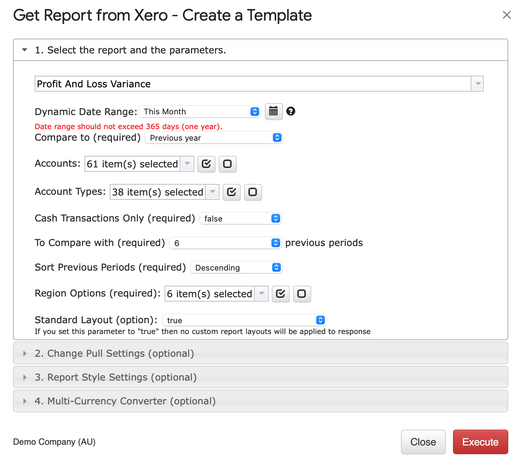Change Standard Layout true dropdown
This screenshot has height=461, width=527.
tap(244, 320)
